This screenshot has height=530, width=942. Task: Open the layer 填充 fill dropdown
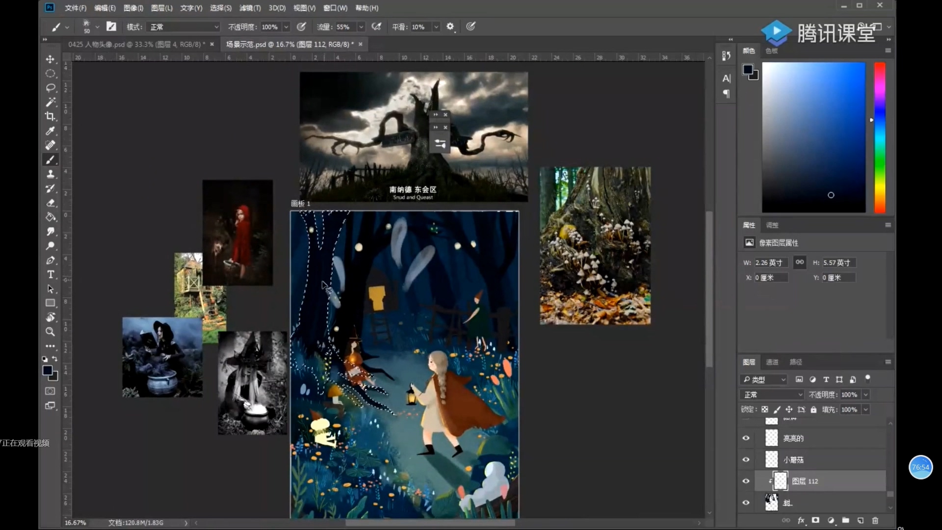pos(866,410)
